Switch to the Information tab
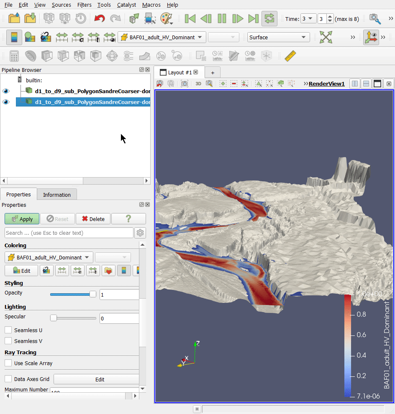 [x=57, y=195]
